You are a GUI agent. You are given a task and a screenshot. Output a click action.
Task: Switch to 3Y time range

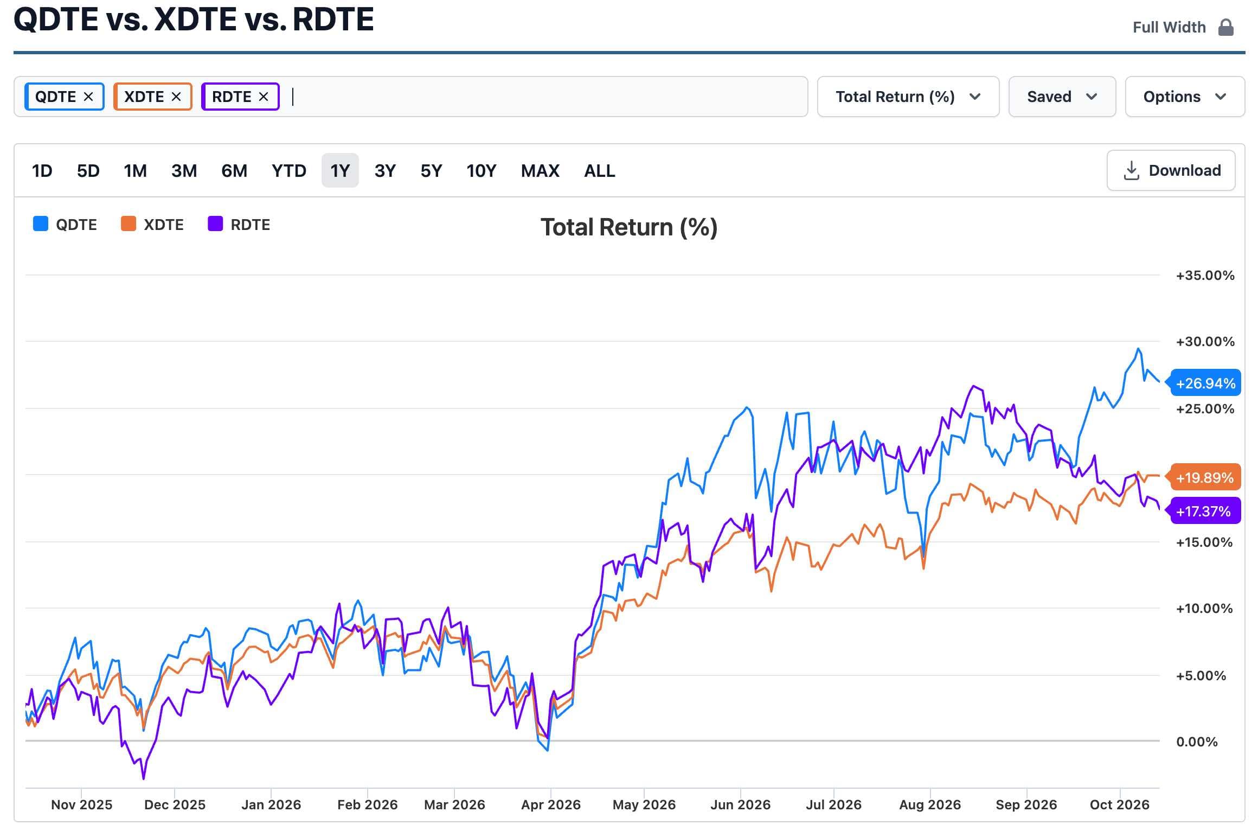coord(385,171)
